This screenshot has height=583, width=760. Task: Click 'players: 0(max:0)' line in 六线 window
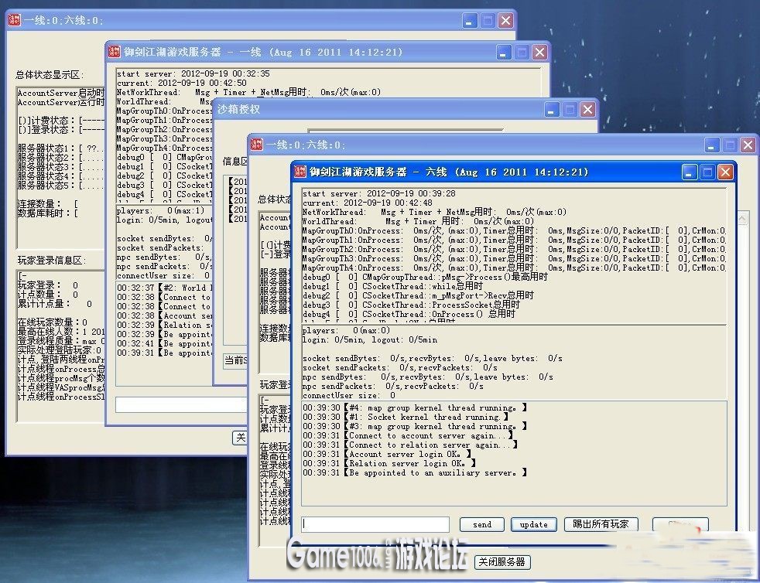pyautogui.click(x=346, y=330)
